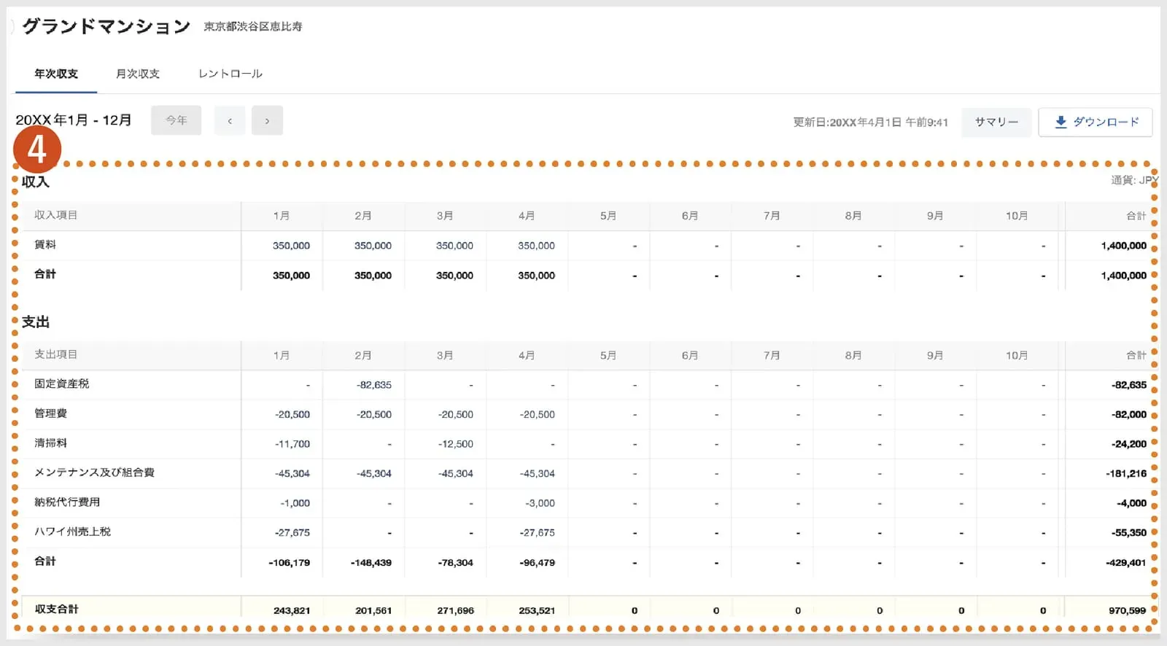Open the サマリー view button
Viewport: 1167px width, 646px height.
(996, 122)
